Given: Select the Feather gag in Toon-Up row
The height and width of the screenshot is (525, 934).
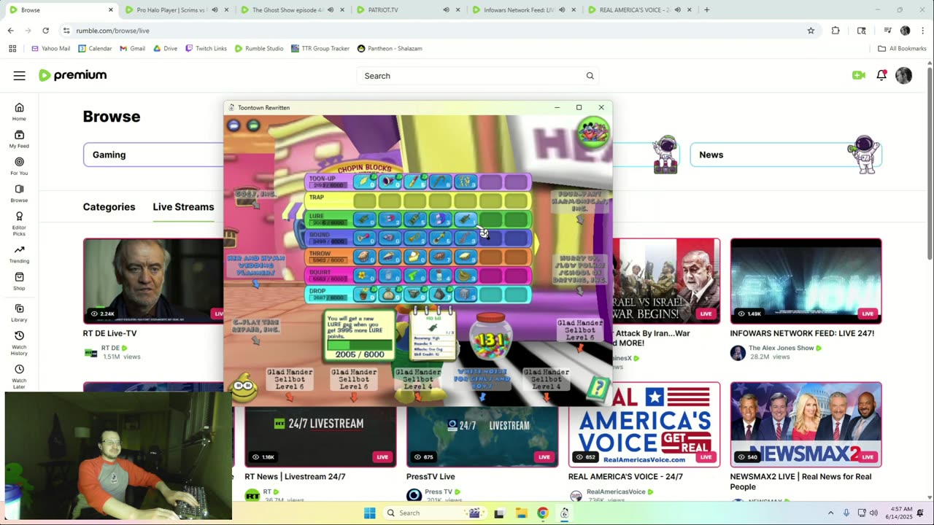Looking at the screenshot, I should [364, 182].
